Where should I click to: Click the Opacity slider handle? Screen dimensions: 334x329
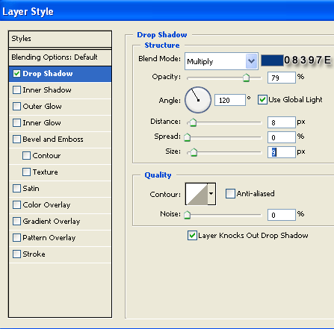246,78
